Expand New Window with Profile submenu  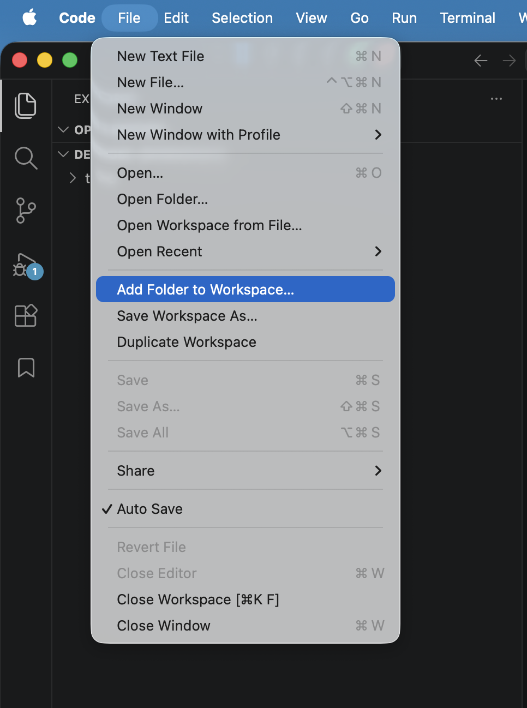[x=245, y=135]
